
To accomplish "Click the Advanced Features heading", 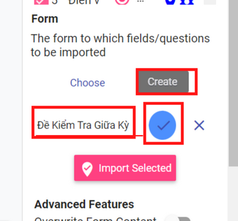I will coord(84,204).
